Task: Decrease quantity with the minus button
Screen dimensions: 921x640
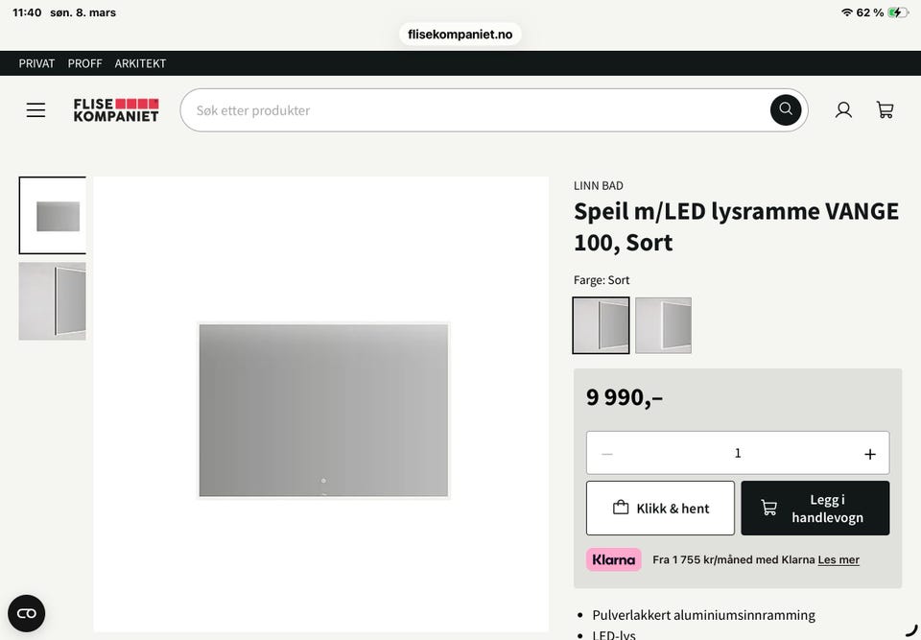Action: pyautogui.click(x=607, y=454)
